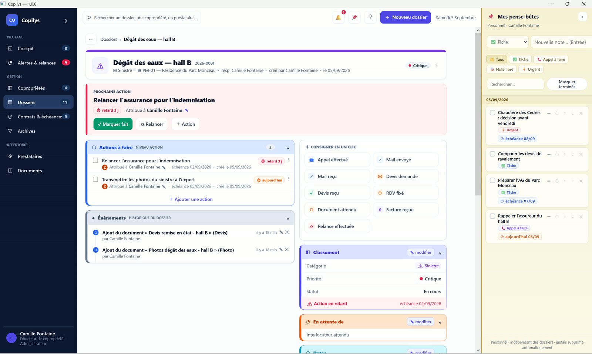
Task: Set a reminder on the Rappeler l'assureur note
Action: pyautogui.click(x=557, y=216)
